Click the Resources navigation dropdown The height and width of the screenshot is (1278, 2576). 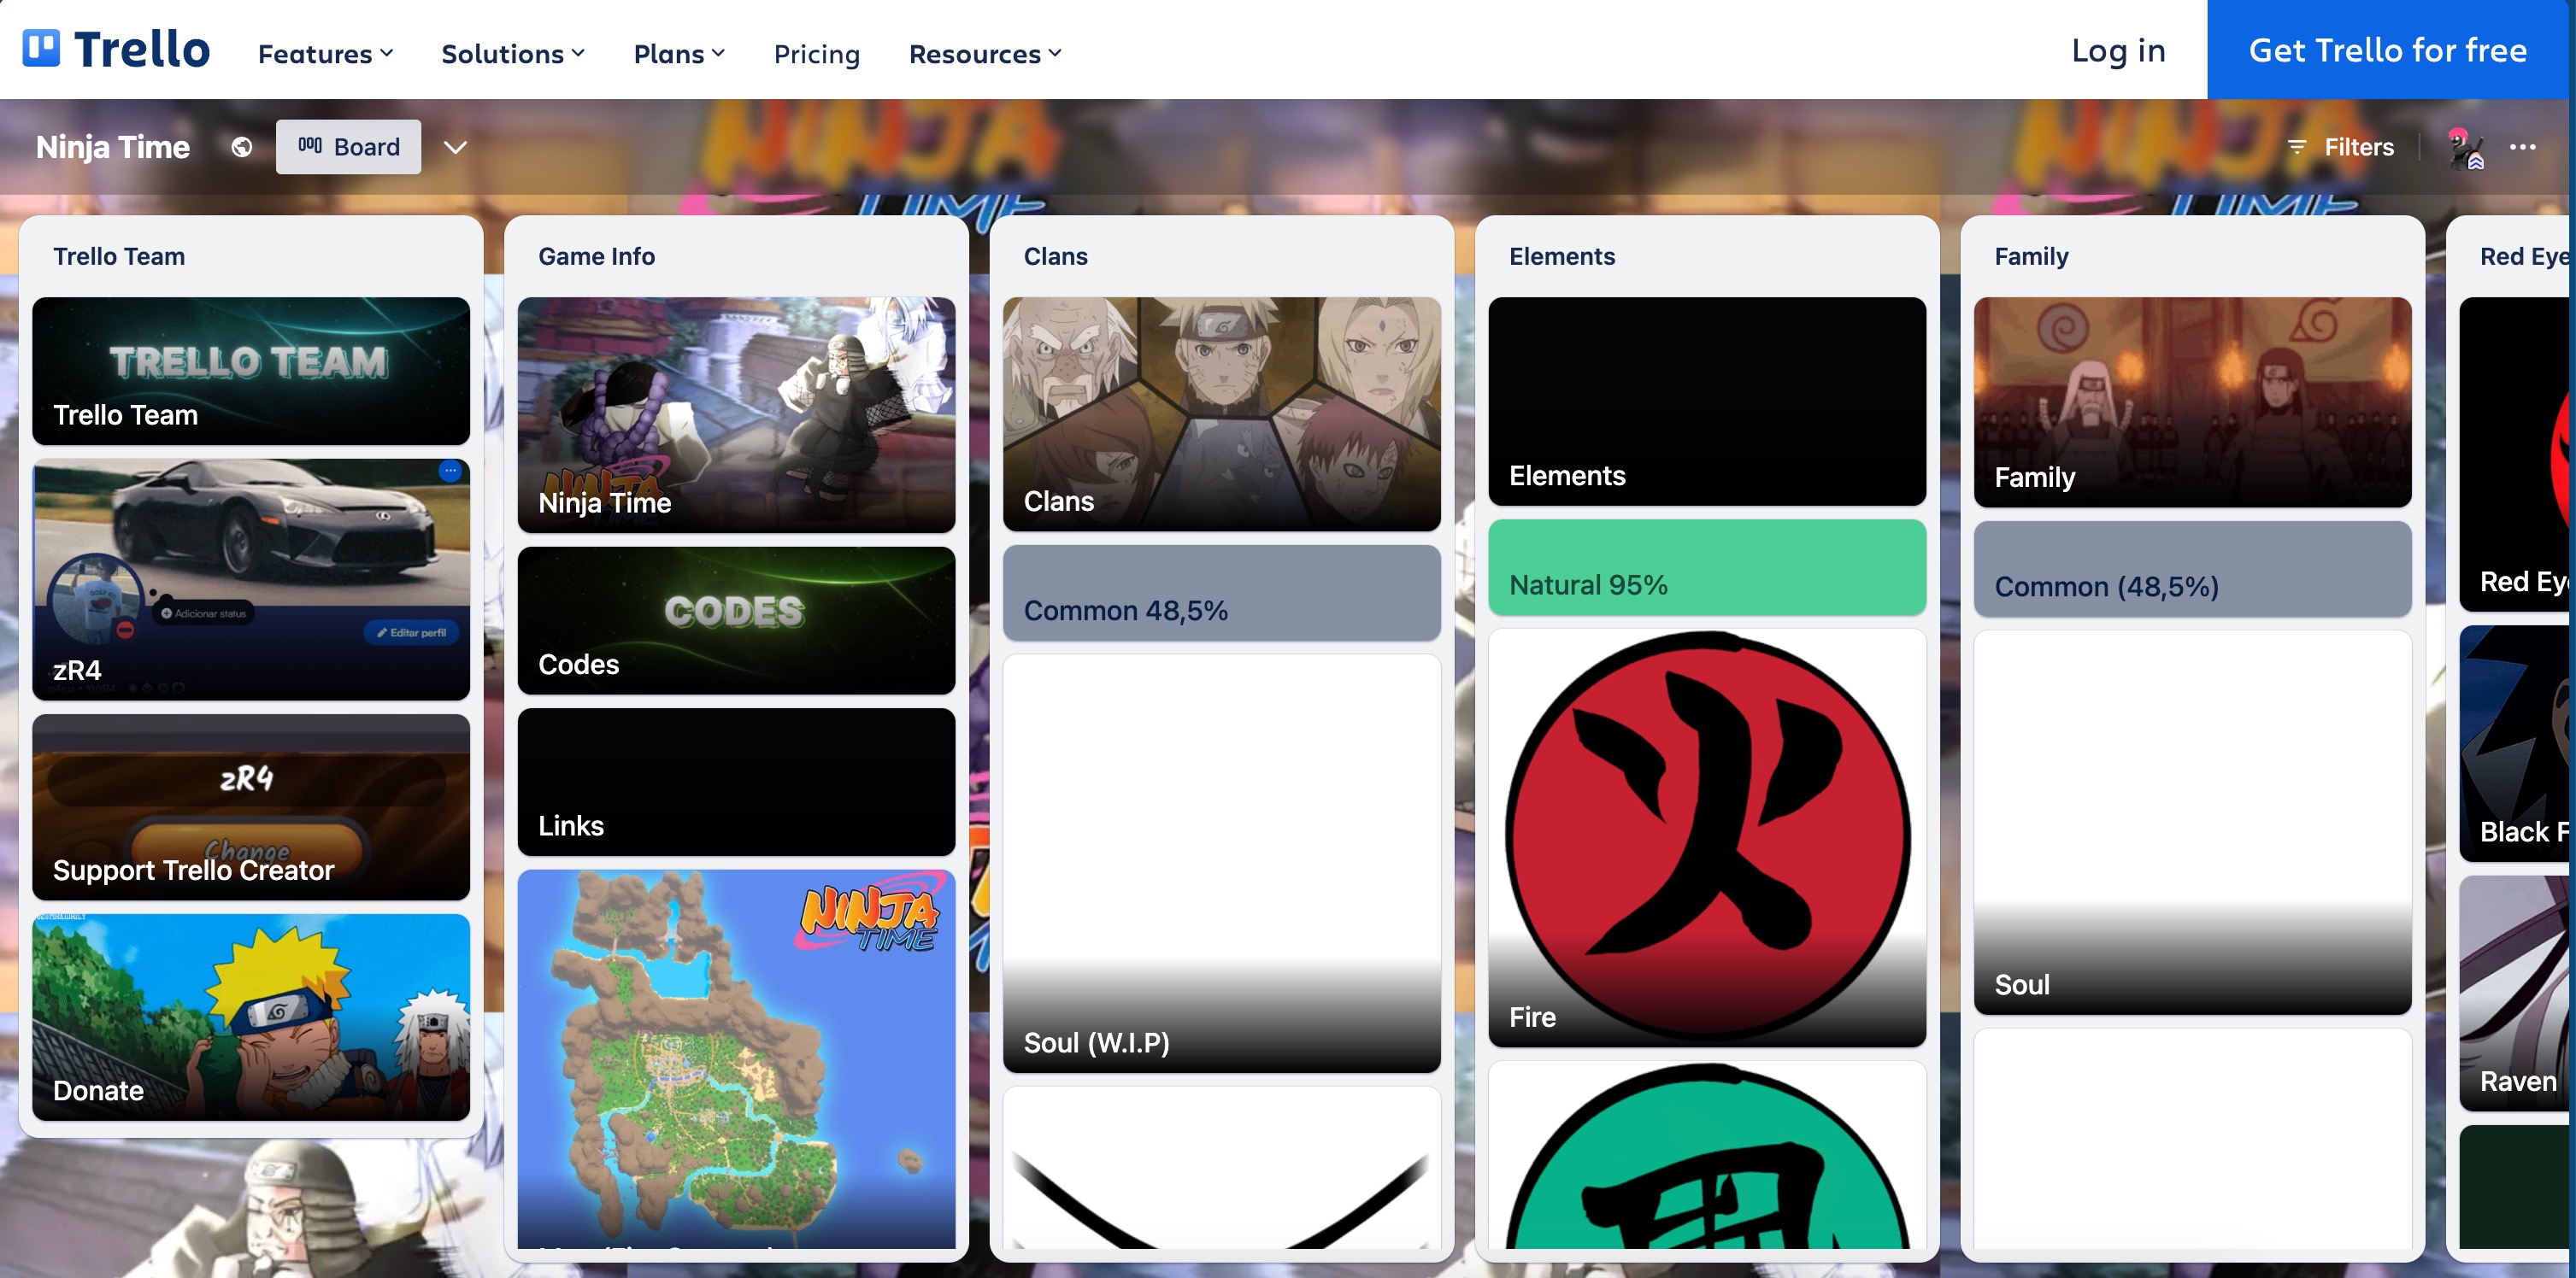(x=985, y=53)
